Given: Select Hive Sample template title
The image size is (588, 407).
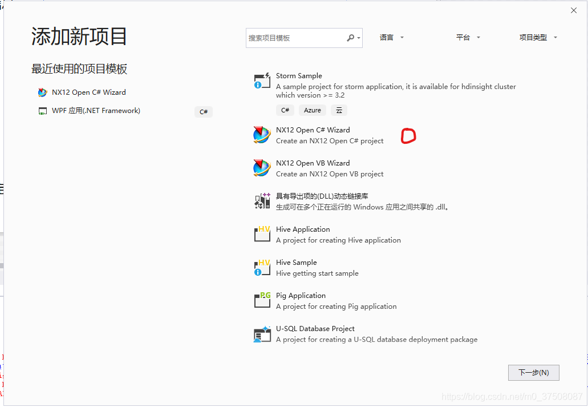Looking at the screenshot, I should 296,263.
